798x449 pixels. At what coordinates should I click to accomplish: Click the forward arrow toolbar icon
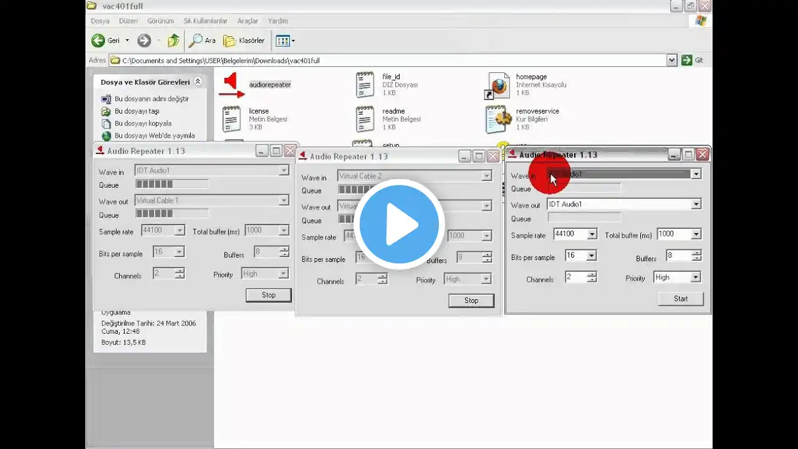144,41
